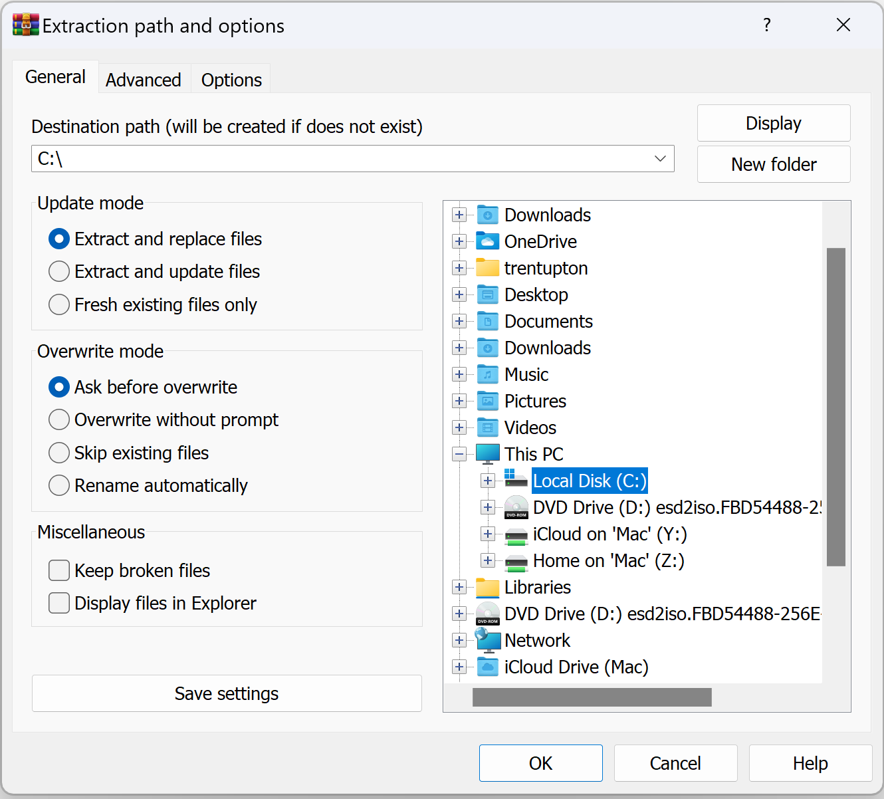Image resolution: width=884 pixels, height=799 pixels.
Task: Click the New folder button
Action: 774,164
